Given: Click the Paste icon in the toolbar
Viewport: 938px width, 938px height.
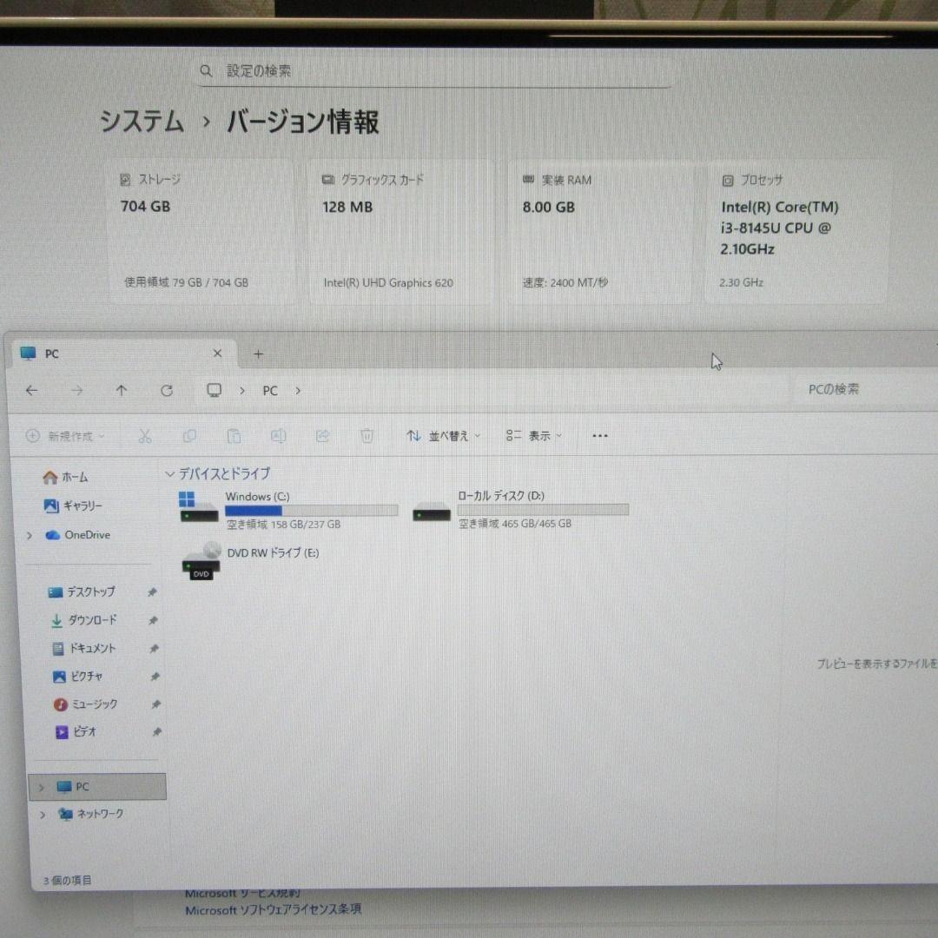Looking at the screenshot, I should point(234,435).
